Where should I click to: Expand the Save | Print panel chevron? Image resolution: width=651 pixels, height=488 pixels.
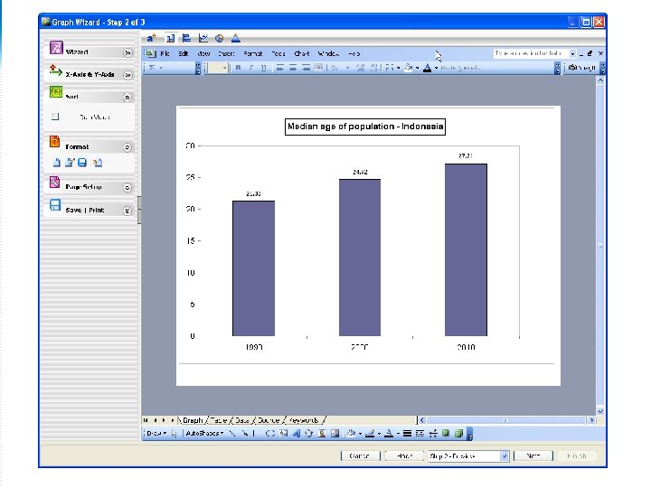pos(127,211)
